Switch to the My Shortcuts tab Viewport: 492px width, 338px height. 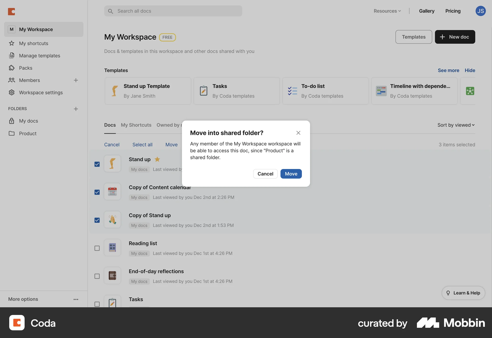pyautogui.click(x=136, y=125)
